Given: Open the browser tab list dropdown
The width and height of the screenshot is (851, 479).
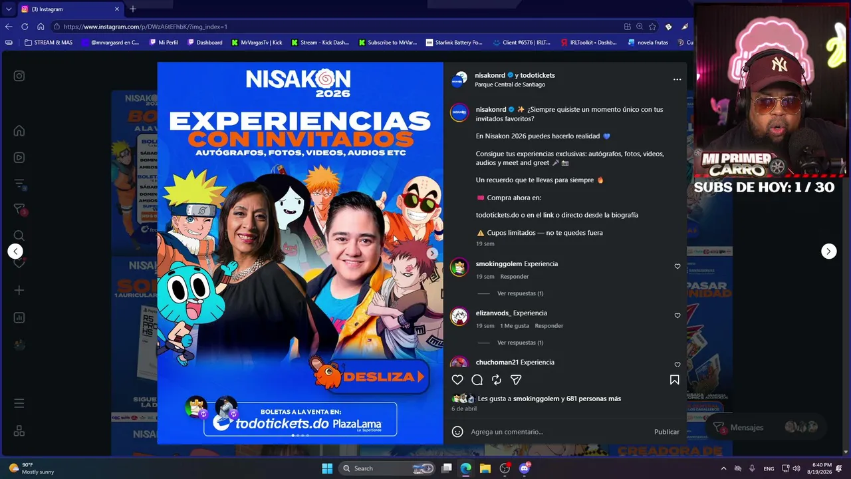Looking at the screenshot, I should coord(9,9).
